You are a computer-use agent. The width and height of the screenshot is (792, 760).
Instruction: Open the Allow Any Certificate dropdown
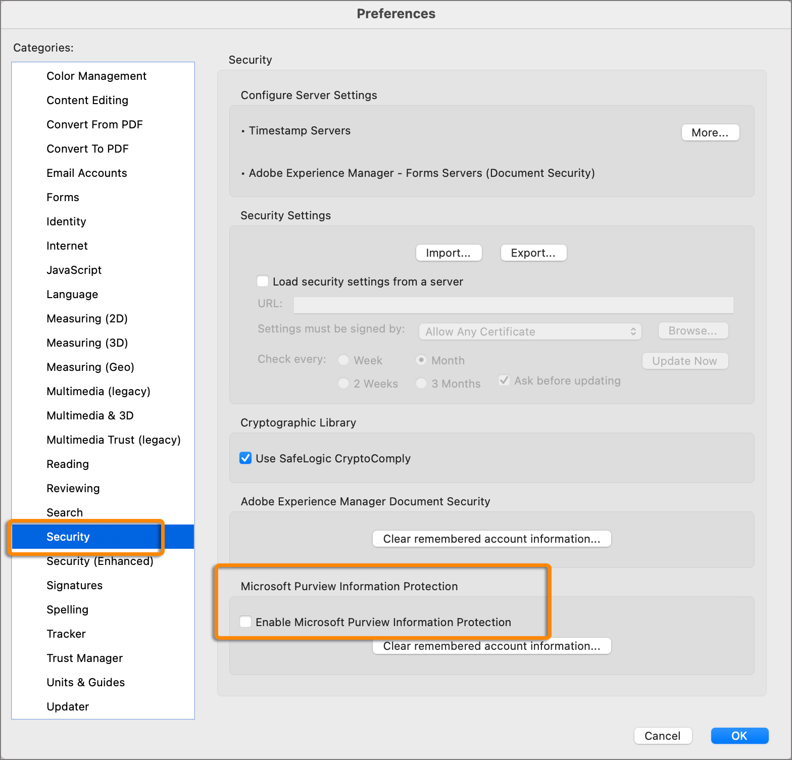[530, 331]
